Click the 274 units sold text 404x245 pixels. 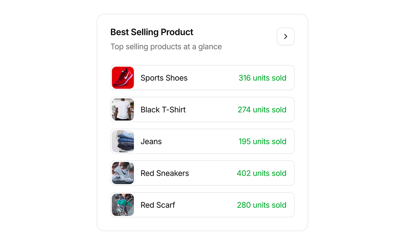tap(262, 109)
